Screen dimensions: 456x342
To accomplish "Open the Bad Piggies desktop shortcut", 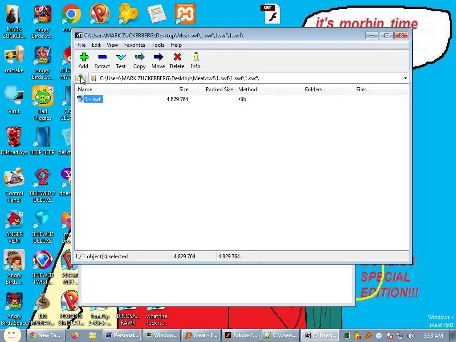I will tap(42, 103).
